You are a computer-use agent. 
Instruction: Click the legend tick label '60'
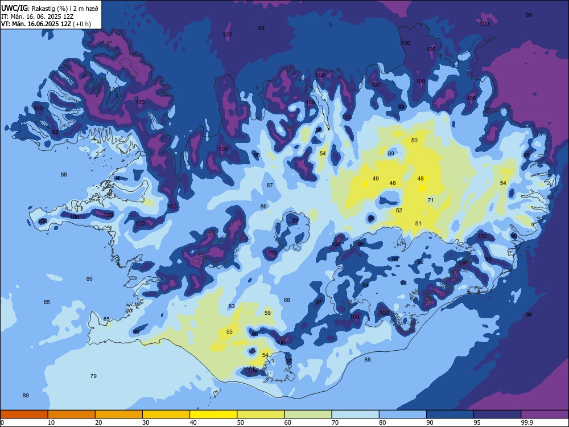(288, 422)
